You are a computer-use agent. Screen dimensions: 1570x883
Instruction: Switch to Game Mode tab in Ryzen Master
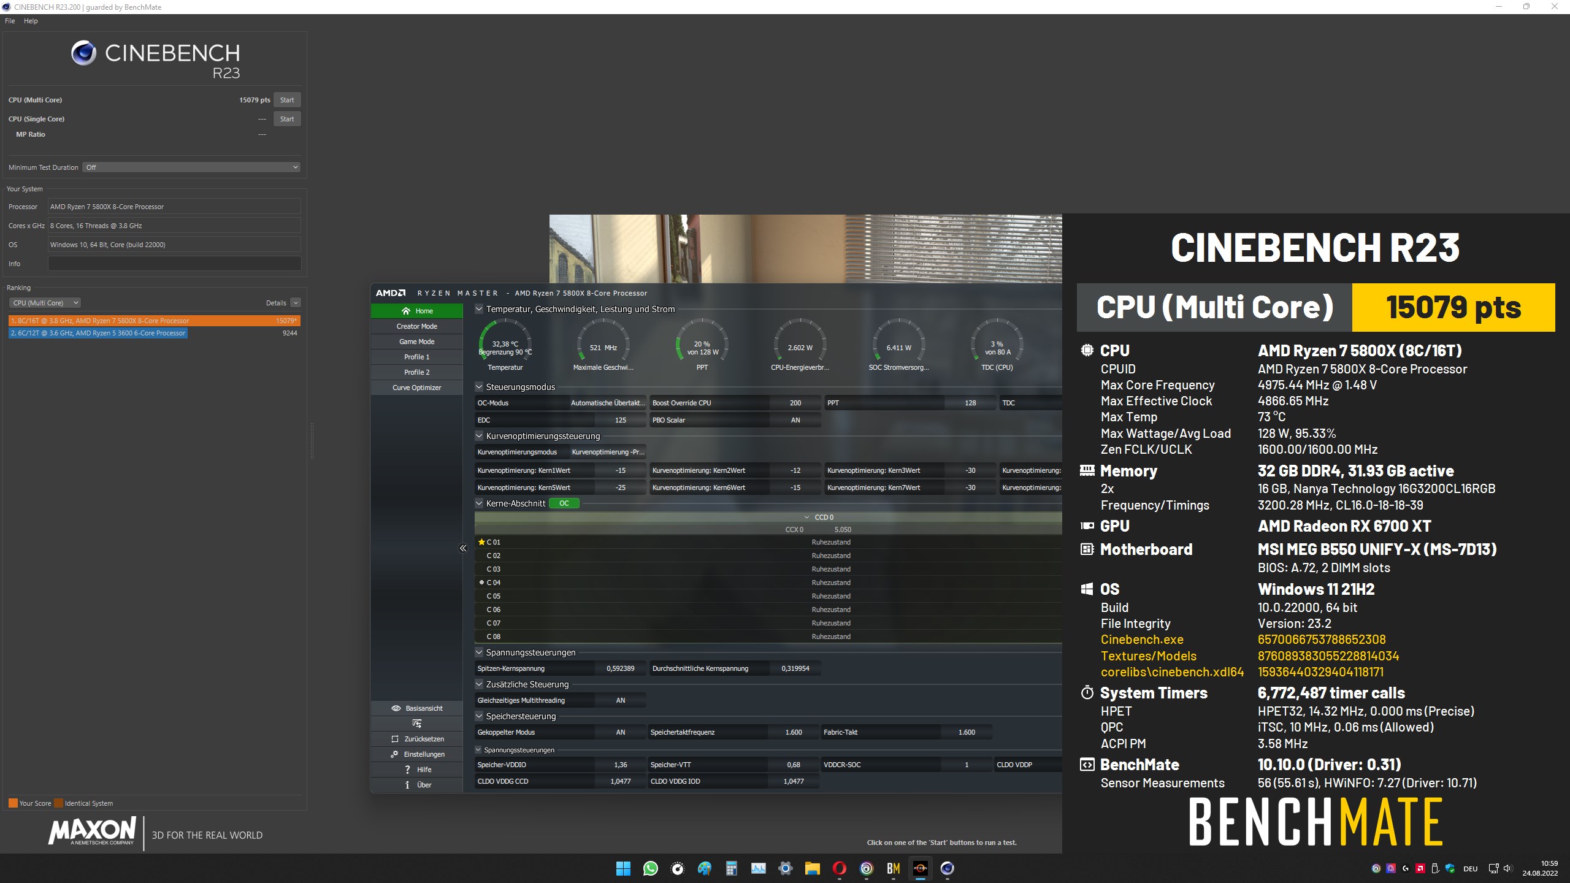click(417, 341)
